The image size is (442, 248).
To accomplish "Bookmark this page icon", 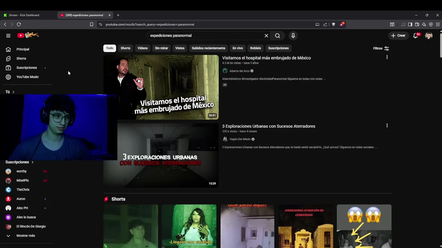I will tap(92, 24).
